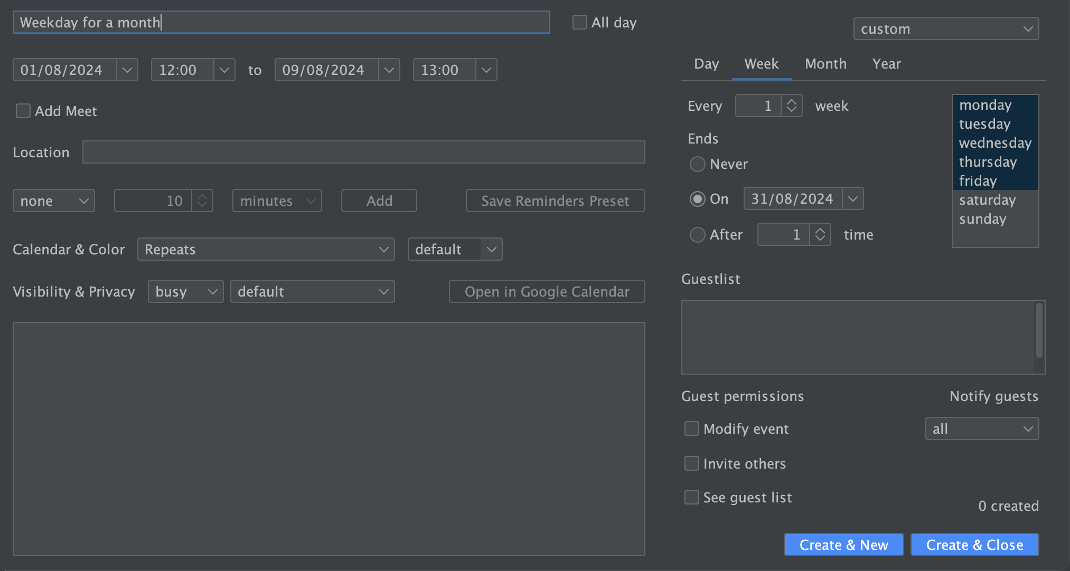1070x571 pixels.
Task: Increment the Every week stepper
Action: (792, 102)
